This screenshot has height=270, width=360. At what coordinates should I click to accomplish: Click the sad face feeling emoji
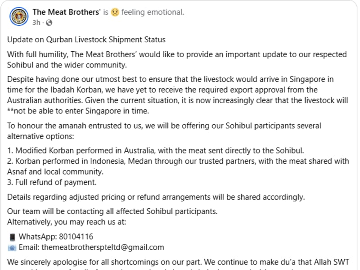pos(115,12)
